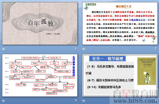Click the animation star icon under slide 1
The width and height of the screenshot is (159, 104).
(3, 49)
